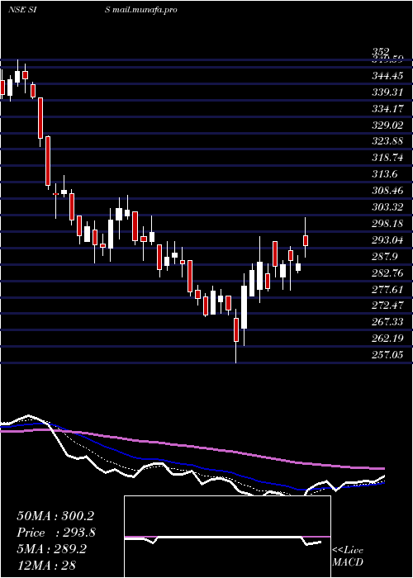Click the 267.33 price level label
Viewport: 413px width, 578px height.
[387, 322]
